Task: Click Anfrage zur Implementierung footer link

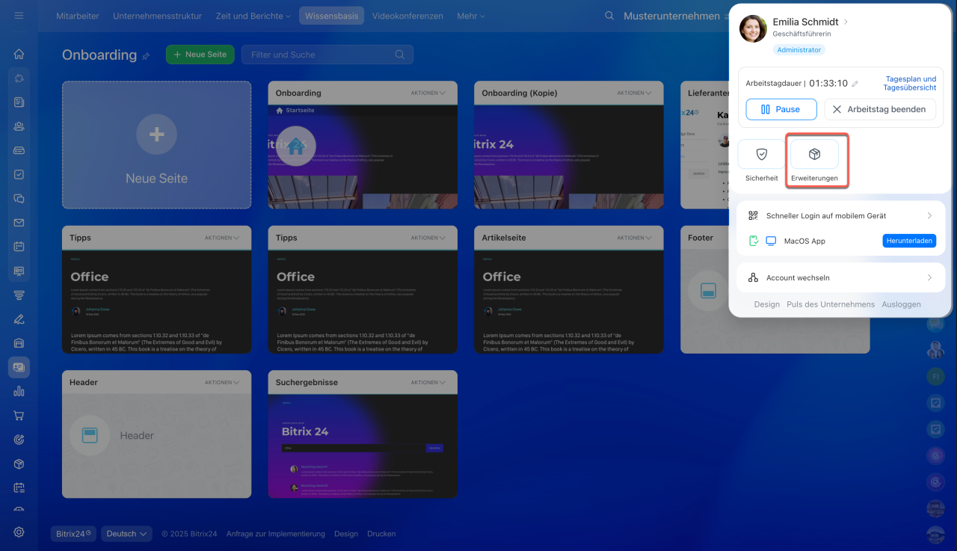Action: (x=275, y=534)
